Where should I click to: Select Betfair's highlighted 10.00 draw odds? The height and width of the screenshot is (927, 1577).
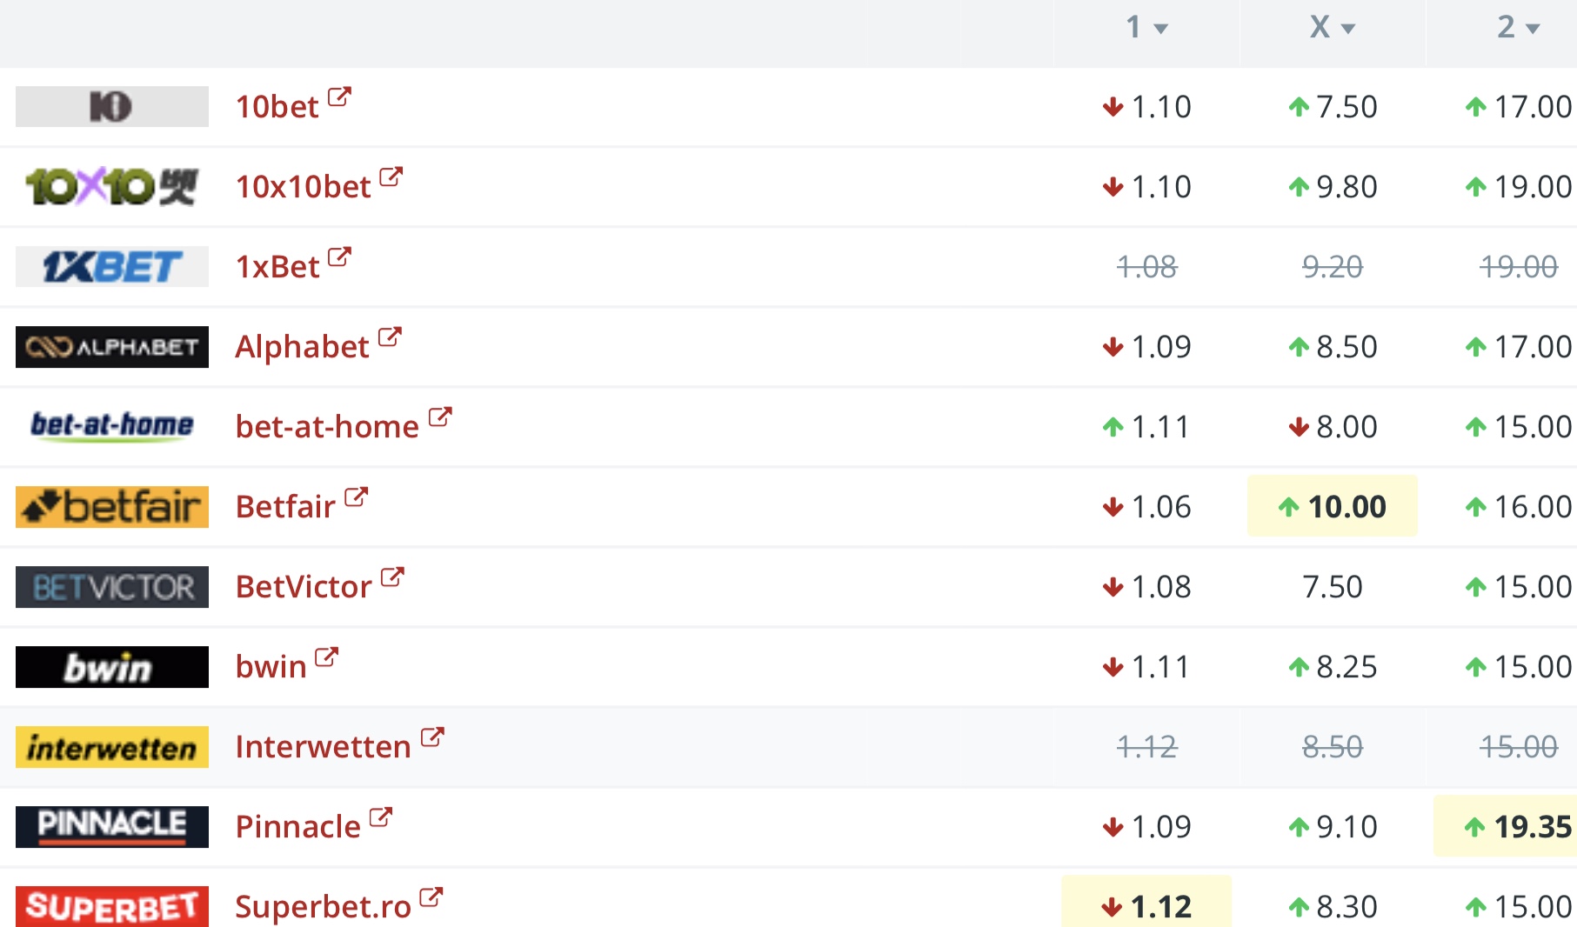click(x=1333, y=506)
